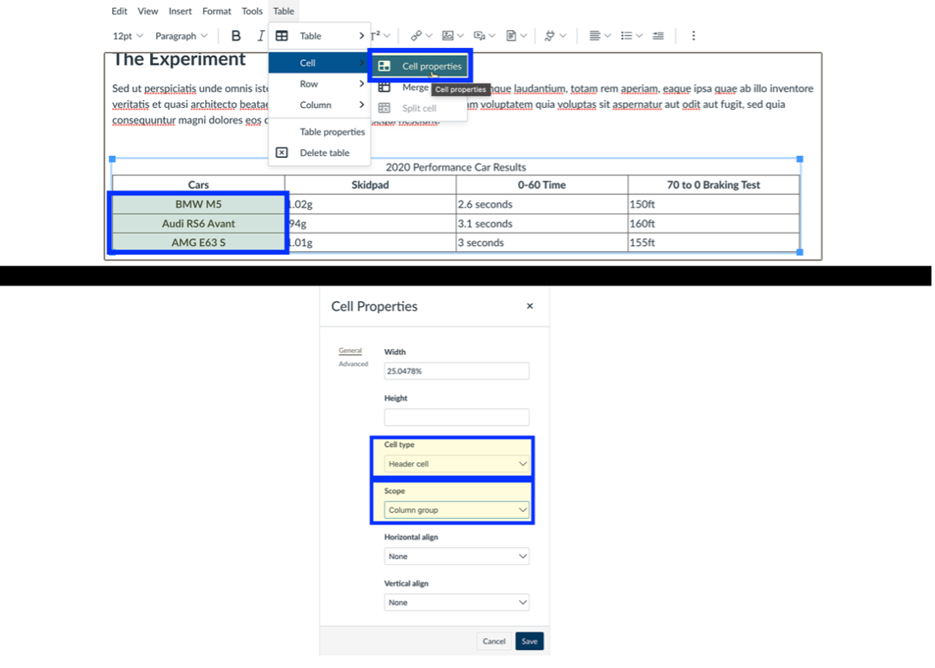Click the AMG E63 S cell
This screenshot has width=935, height=668.
coord(198,243)
